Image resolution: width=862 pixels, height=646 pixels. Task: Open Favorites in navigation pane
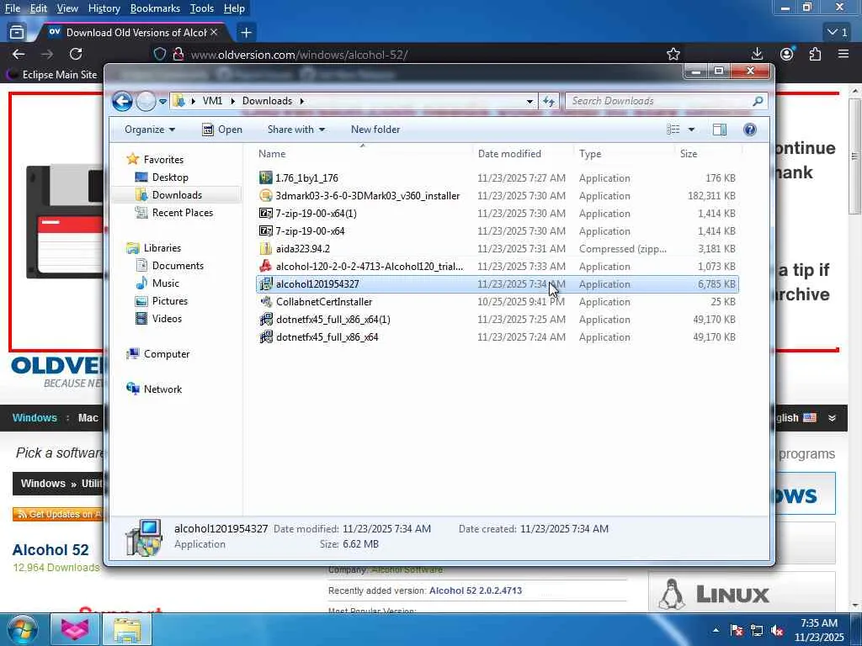coord(163,159)
